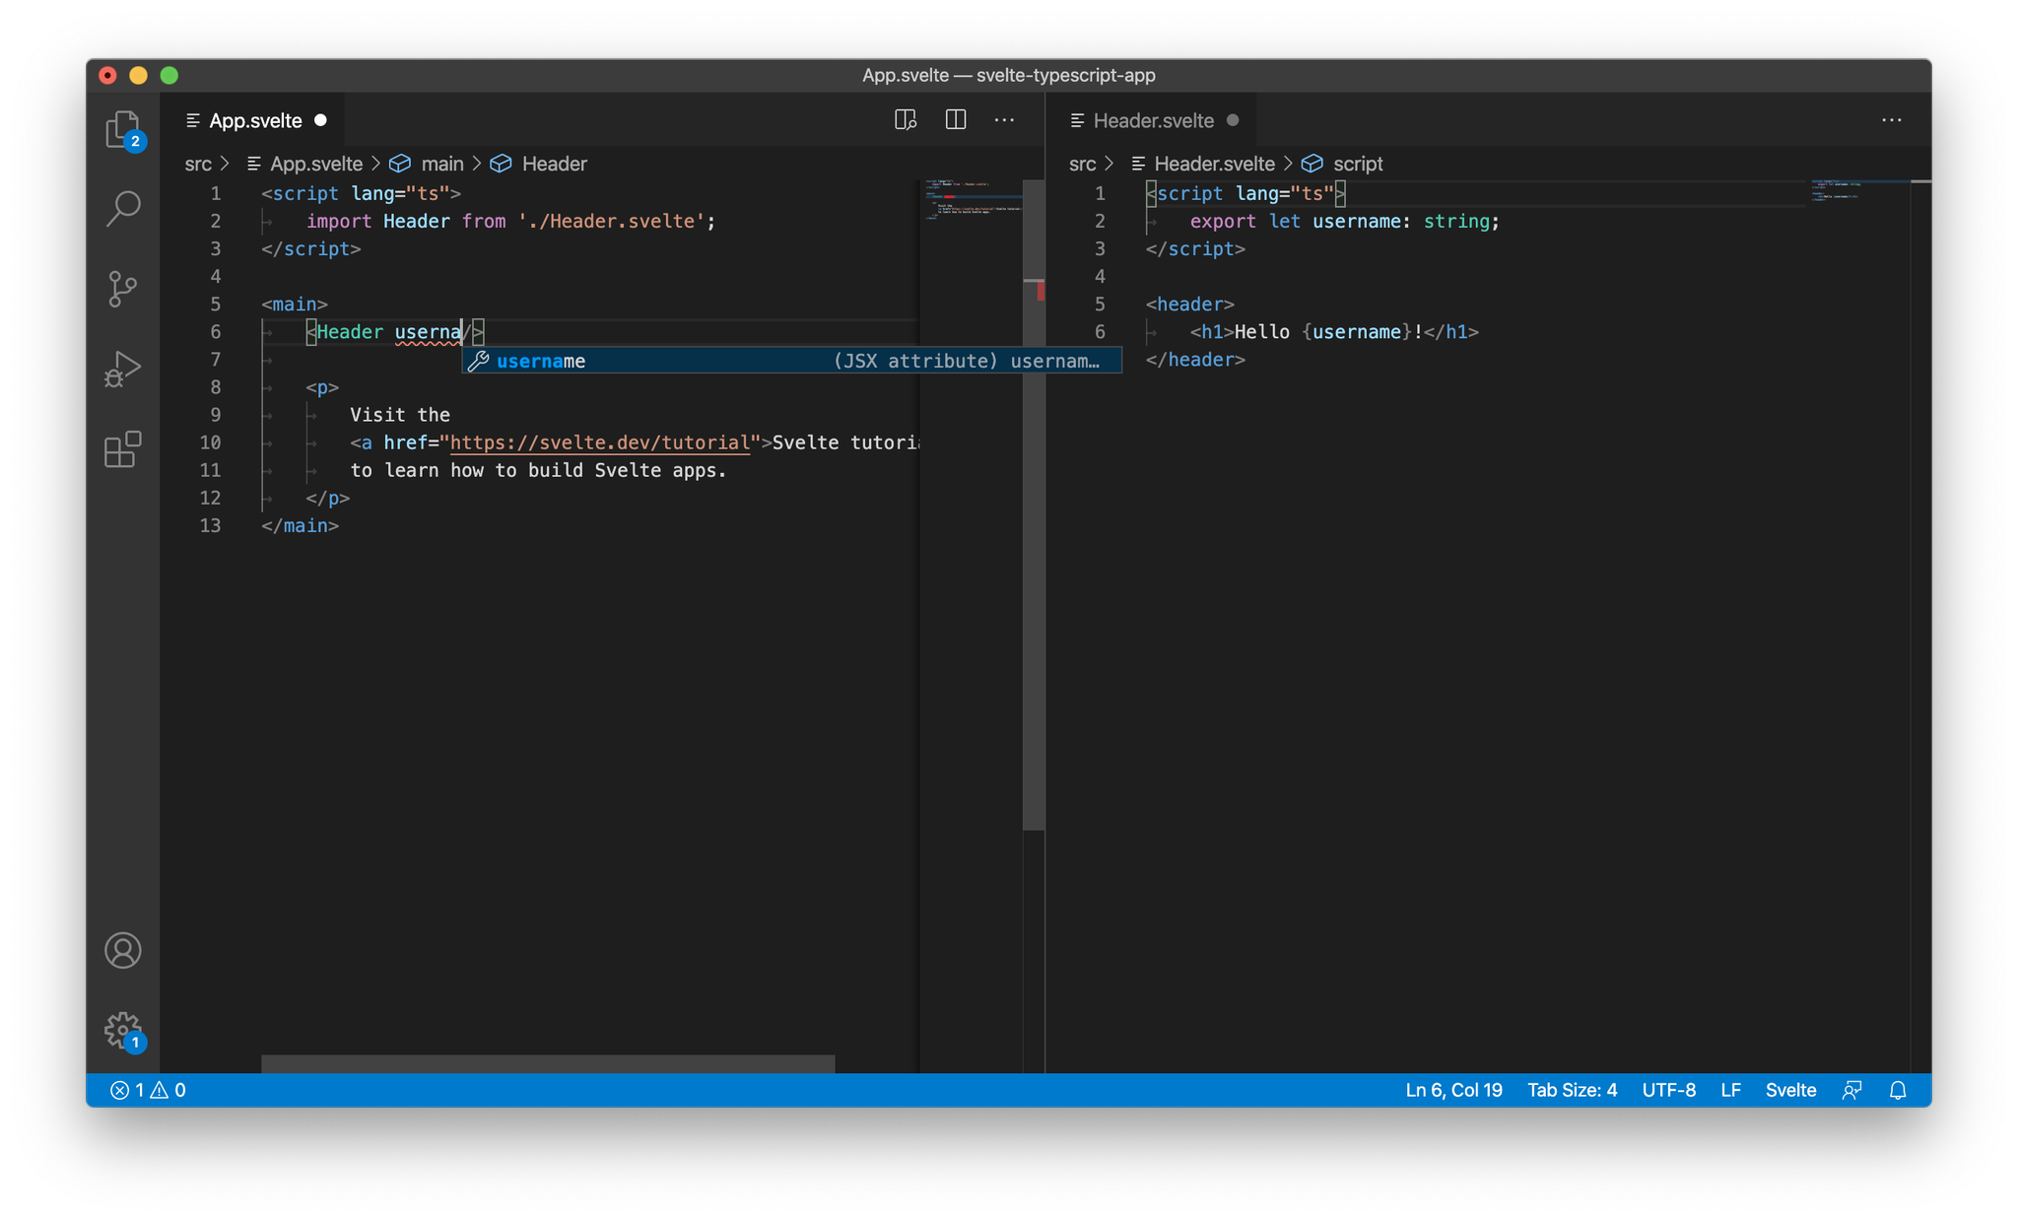Click the horizontal scrollbar in left editor
The width and height of the screenshot is (2018, 1221).
547,1063
